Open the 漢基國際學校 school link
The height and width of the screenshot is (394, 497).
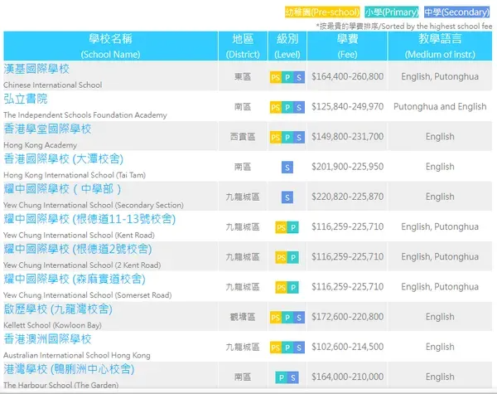(36, 69)
